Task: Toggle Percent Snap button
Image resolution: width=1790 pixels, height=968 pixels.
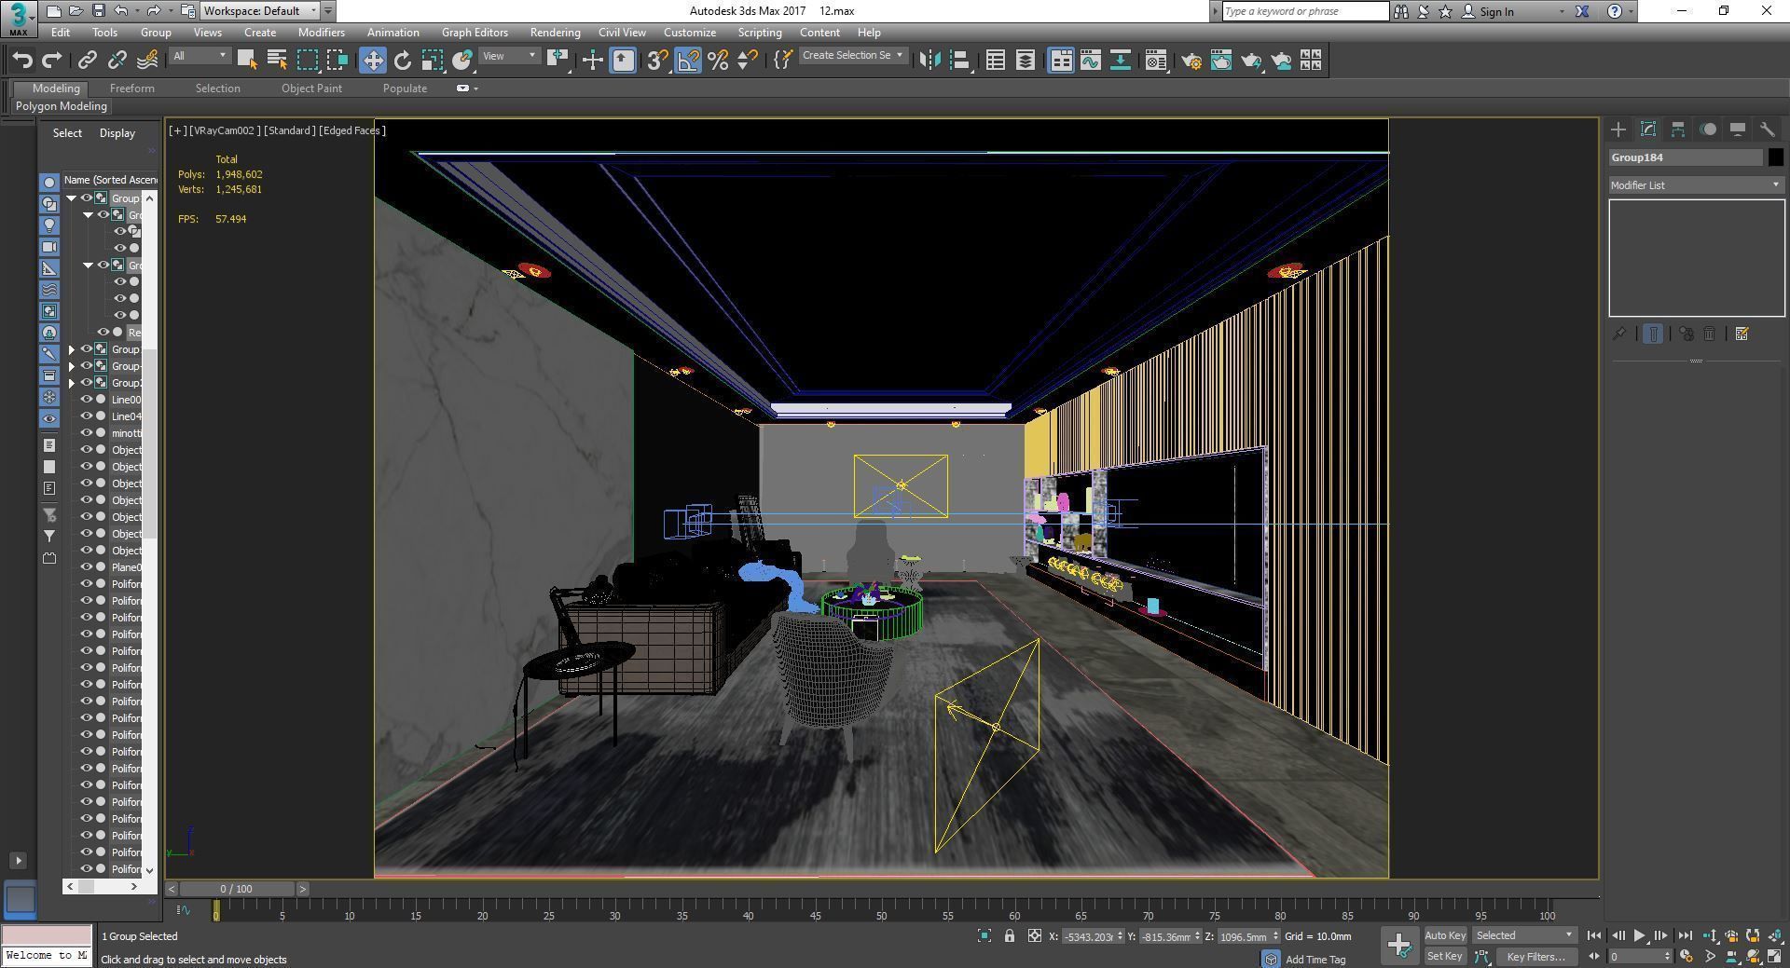Action: (718, 61)
